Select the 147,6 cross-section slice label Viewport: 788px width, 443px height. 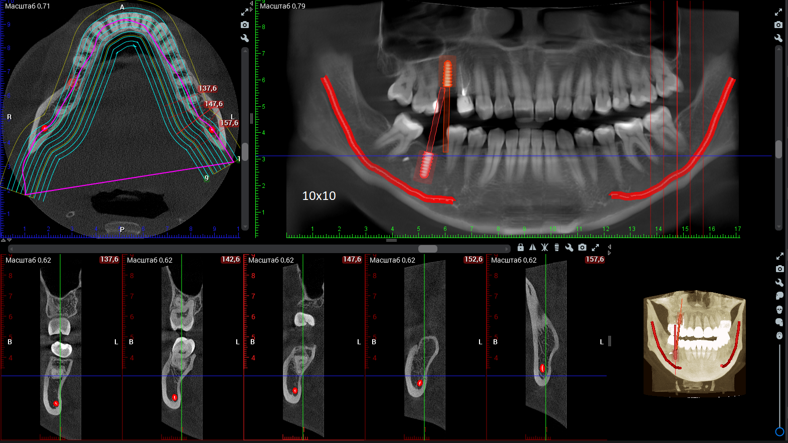click(x=352, y=260)
